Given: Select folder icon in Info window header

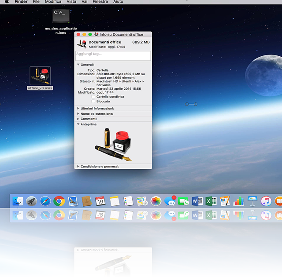Looking at the screenshot, I should [x=82, y=44].
